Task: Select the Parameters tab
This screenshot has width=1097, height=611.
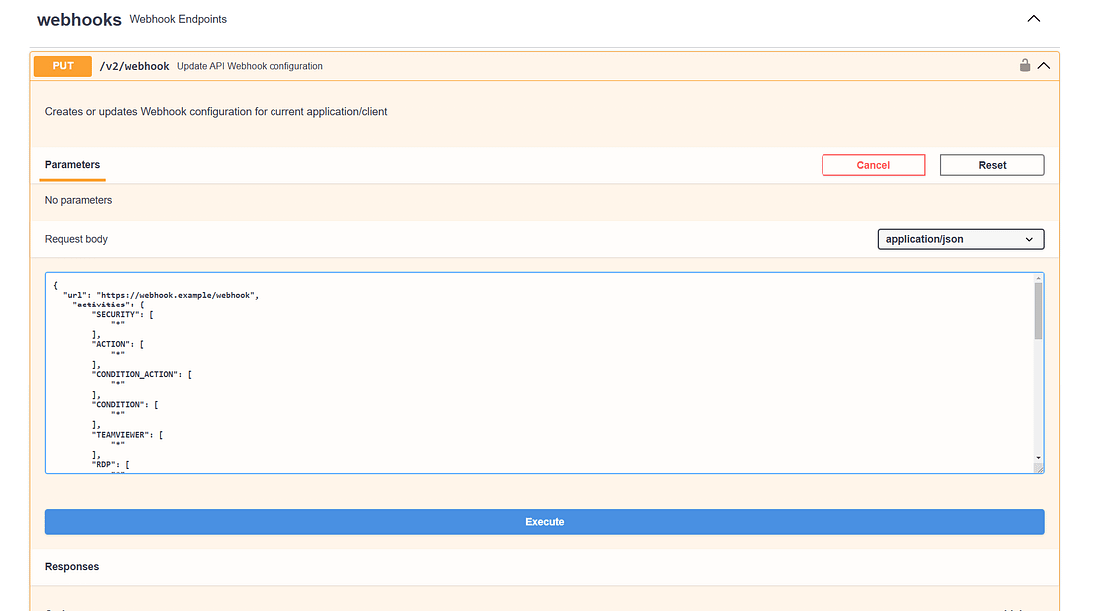Action: [x=72, y=165]
